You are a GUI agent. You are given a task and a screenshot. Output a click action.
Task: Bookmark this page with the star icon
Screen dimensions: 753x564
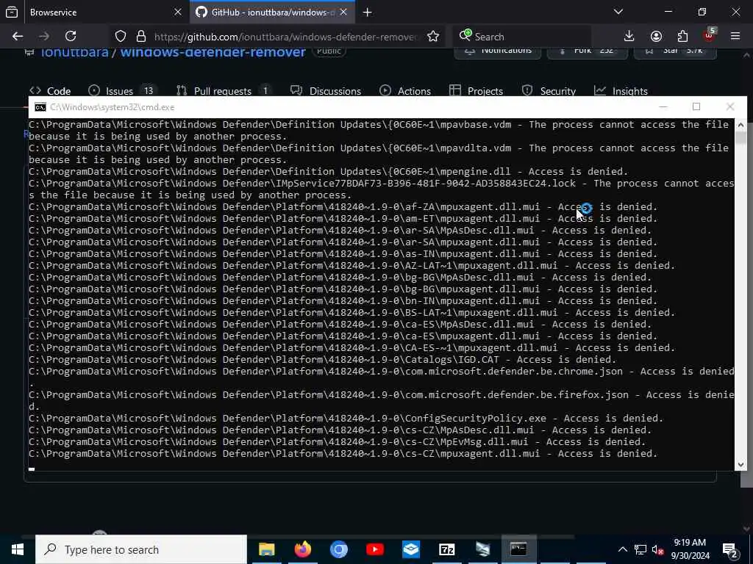pyautogui.click(x=433, y=37)
